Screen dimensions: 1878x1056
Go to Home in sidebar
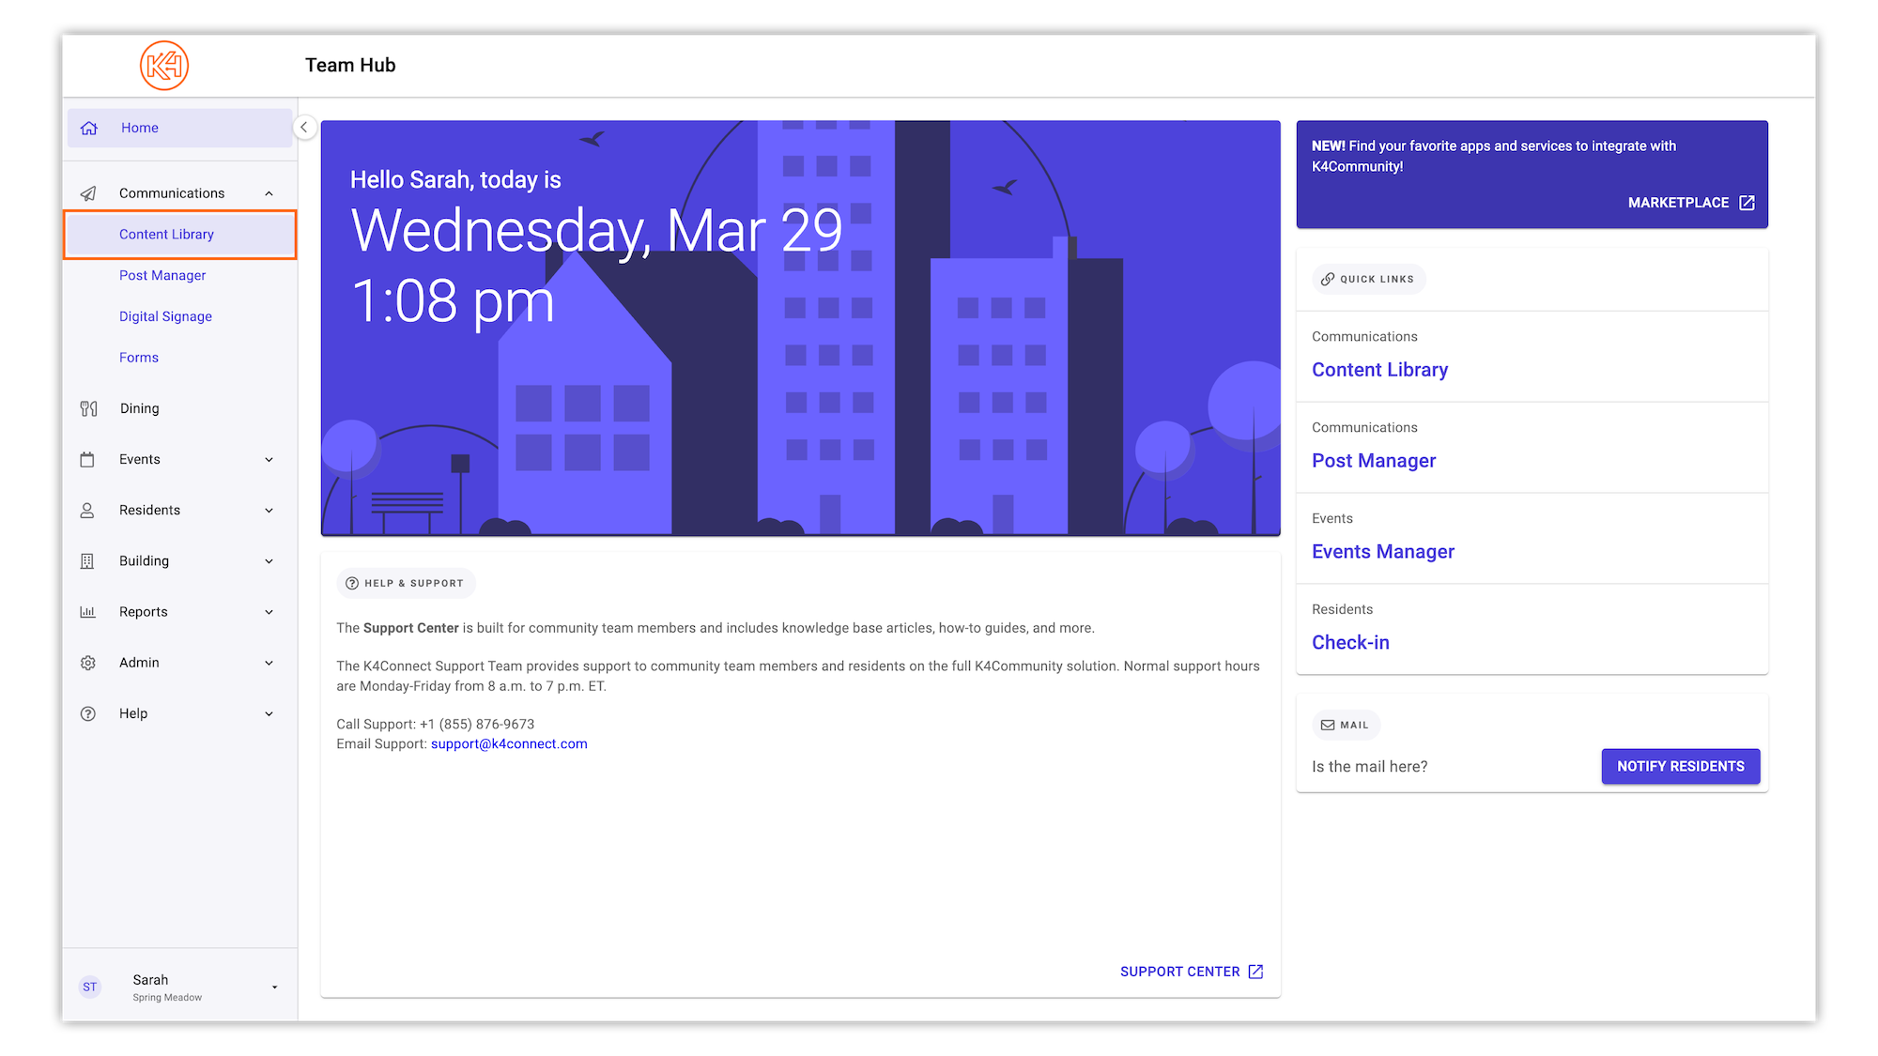179,128
